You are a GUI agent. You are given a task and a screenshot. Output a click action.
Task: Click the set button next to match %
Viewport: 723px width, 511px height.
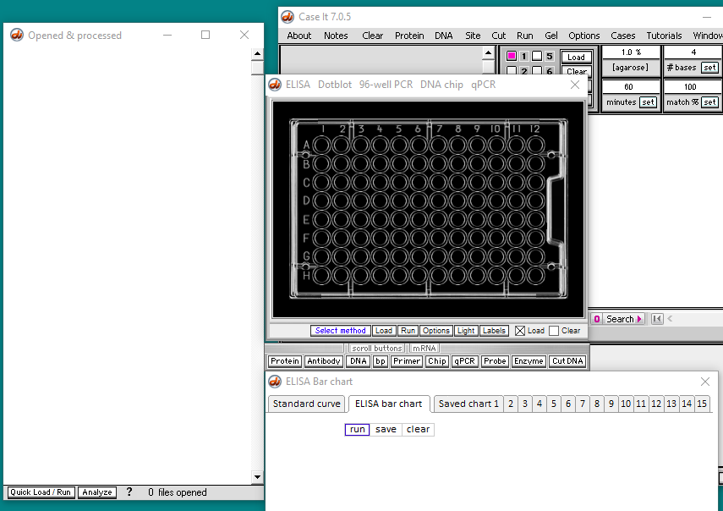tap(709, 102)
